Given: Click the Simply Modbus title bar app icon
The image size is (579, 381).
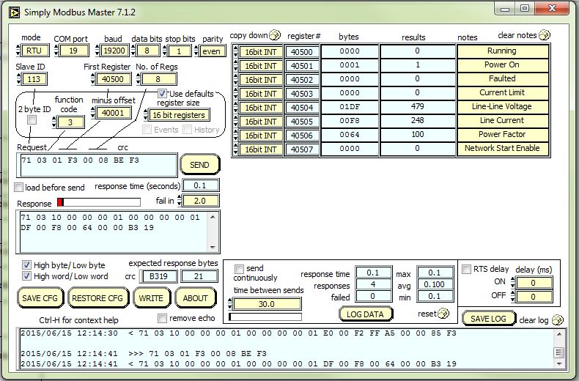Looking at the screenshot, I should [x=14, y=12].
